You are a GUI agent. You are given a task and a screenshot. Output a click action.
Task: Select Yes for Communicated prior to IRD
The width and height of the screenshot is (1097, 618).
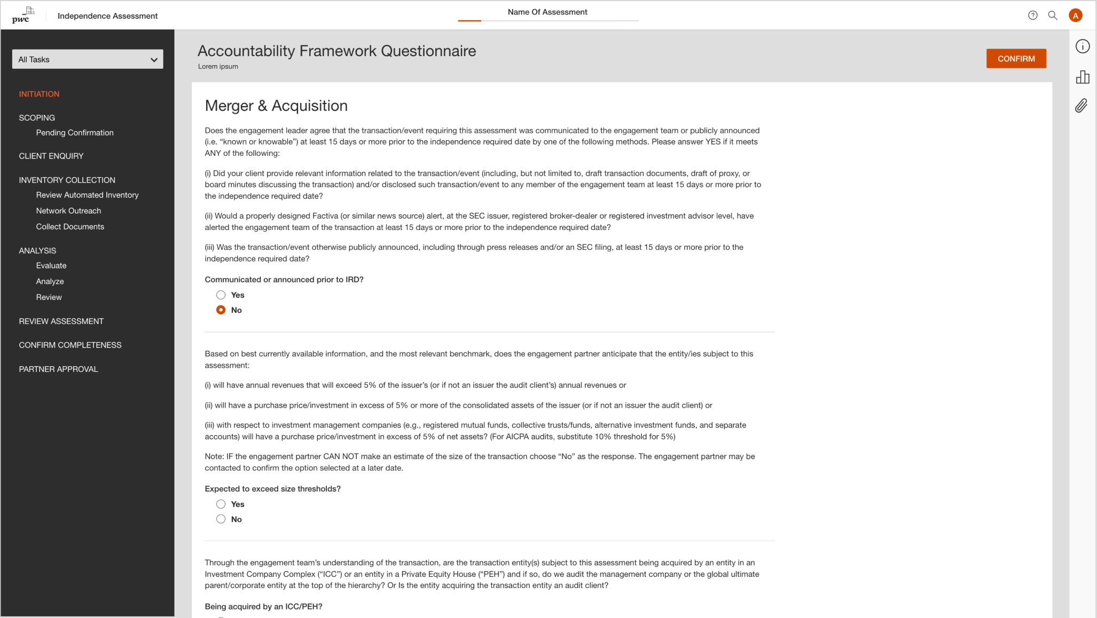pyautogui.click(x=221, y=294)
